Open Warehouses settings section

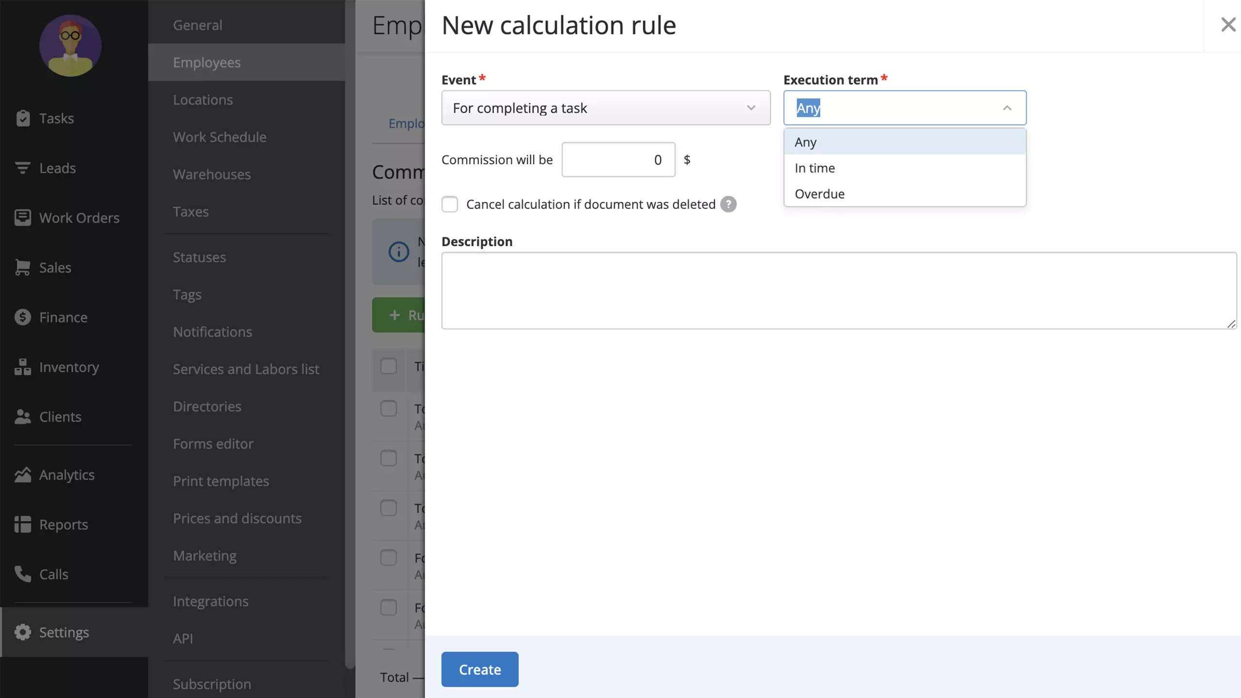pyautogui.click(x=212, y=174)
